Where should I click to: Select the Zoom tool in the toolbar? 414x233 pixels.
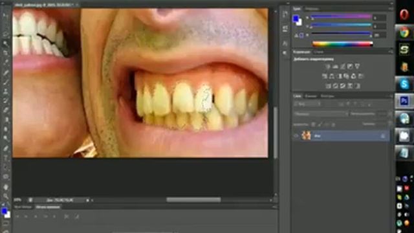click(6, 196)
